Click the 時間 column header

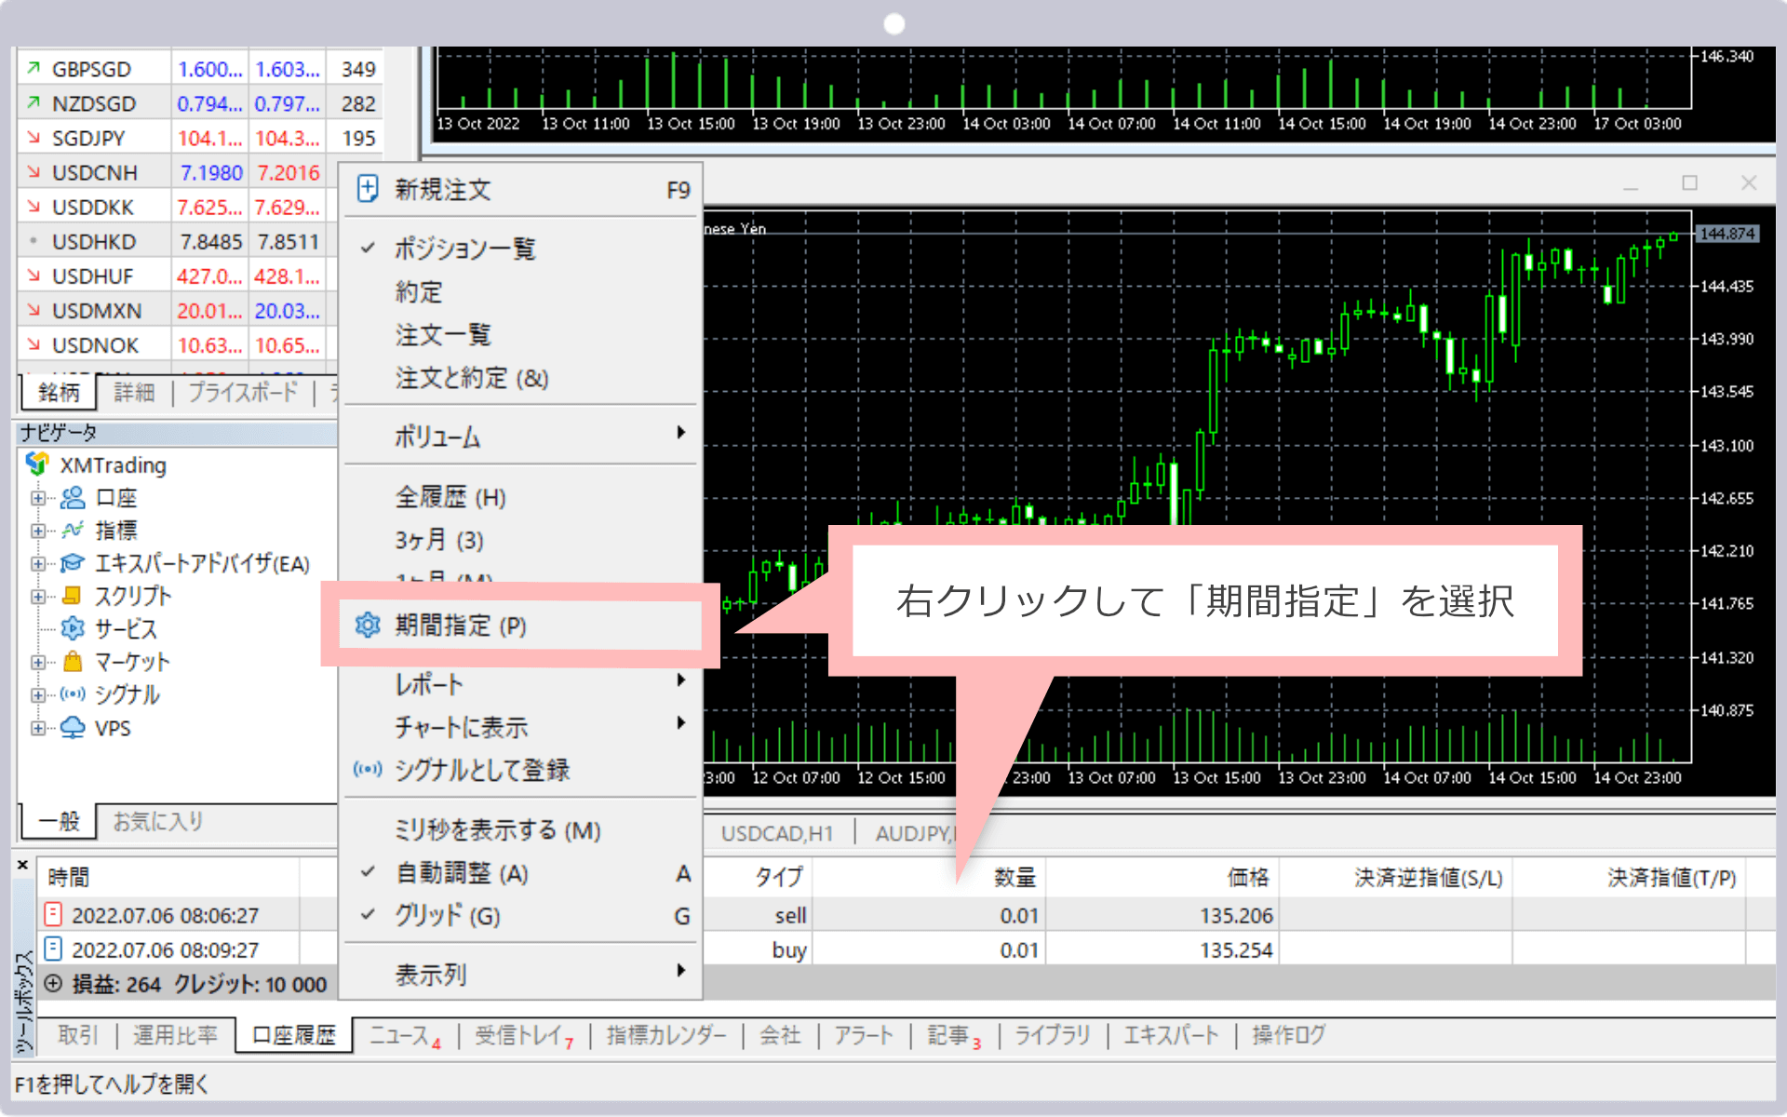69,878
